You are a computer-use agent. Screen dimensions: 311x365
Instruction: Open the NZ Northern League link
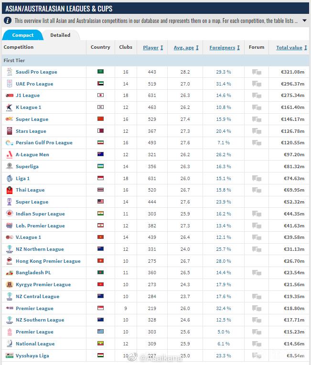[x=40, y=249]
